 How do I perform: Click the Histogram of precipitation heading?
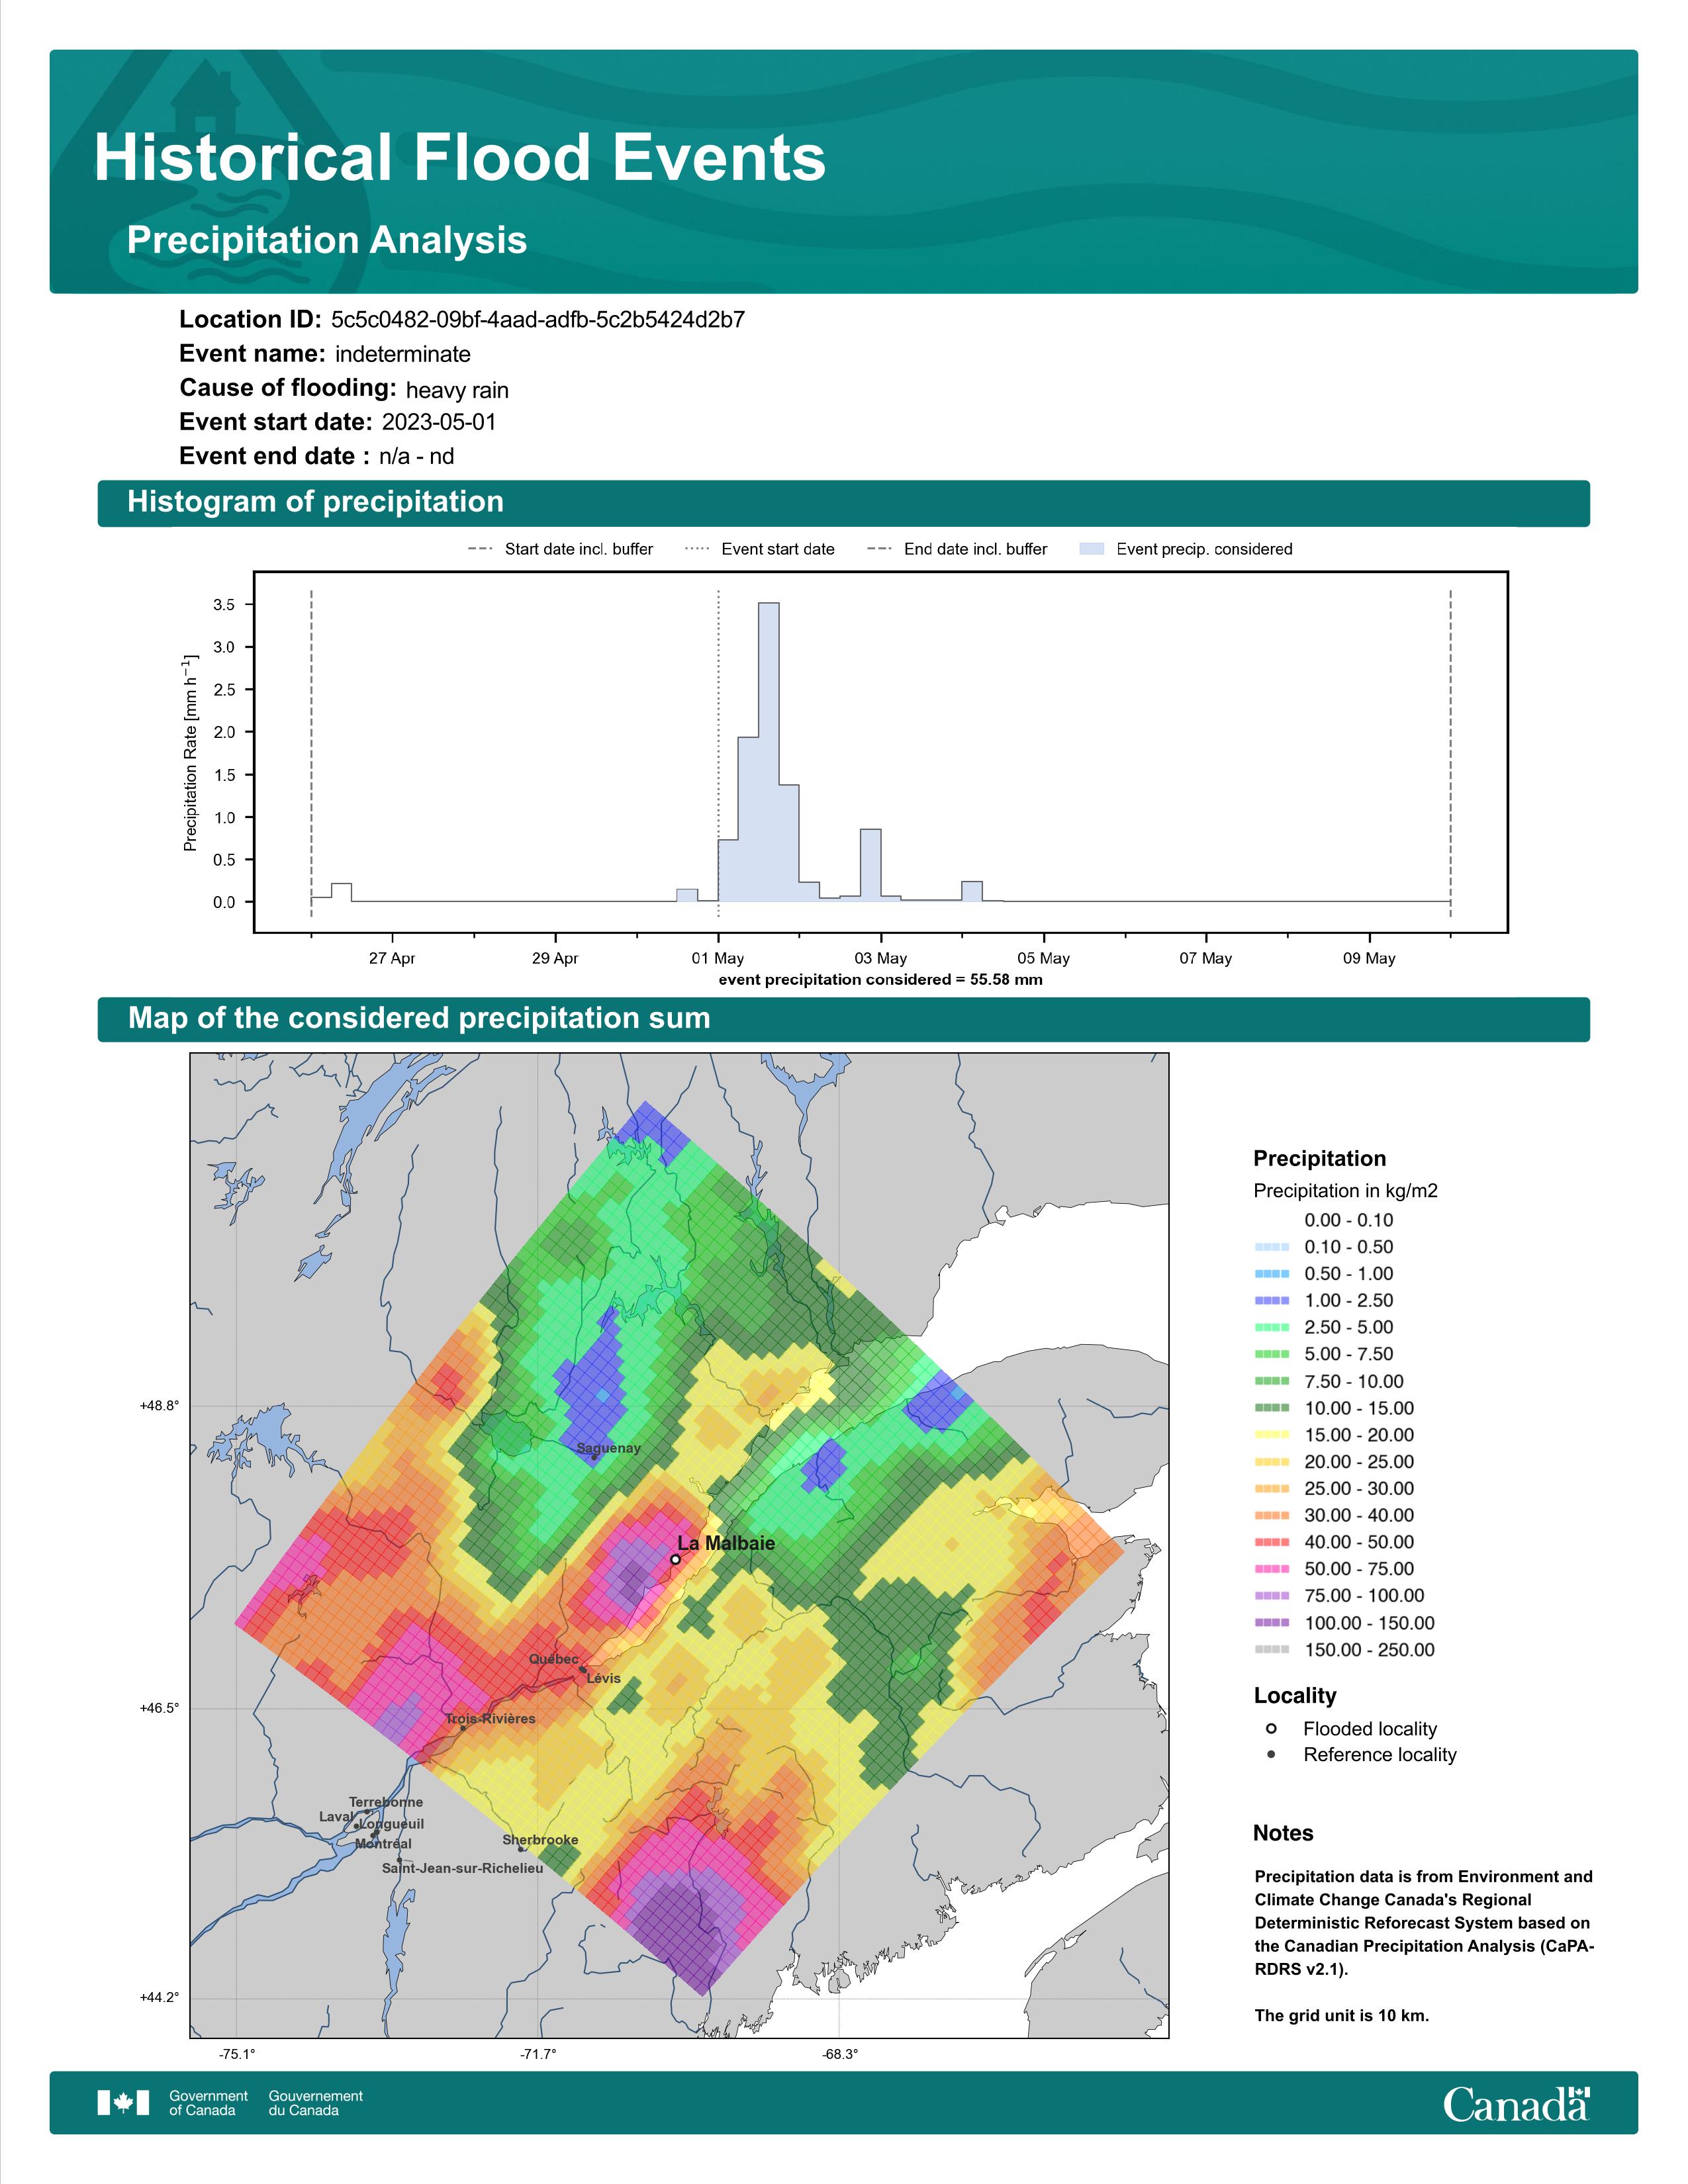pyautogui.click(x=315, y=502)
